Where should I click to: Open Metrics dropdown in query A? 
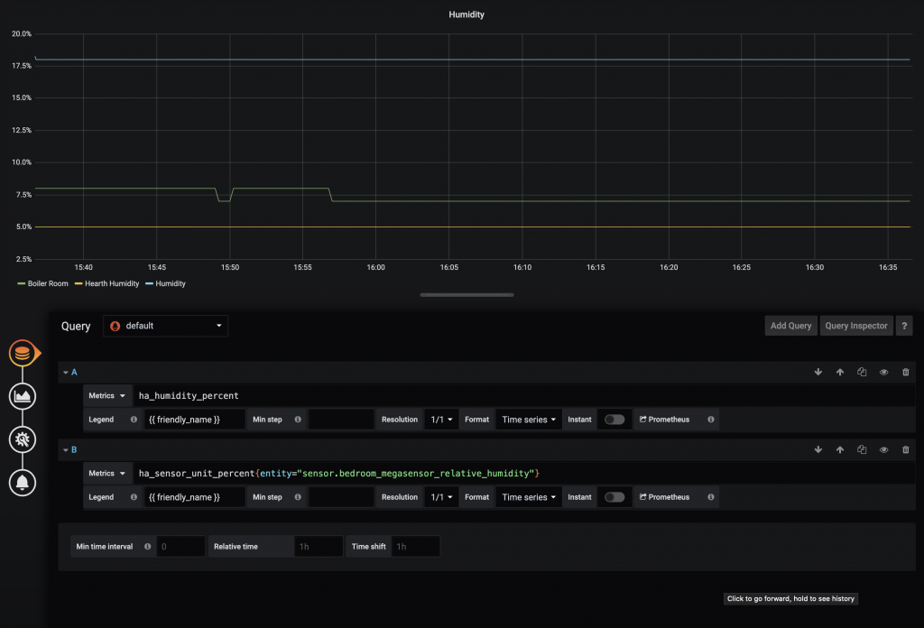coord(107,396)
